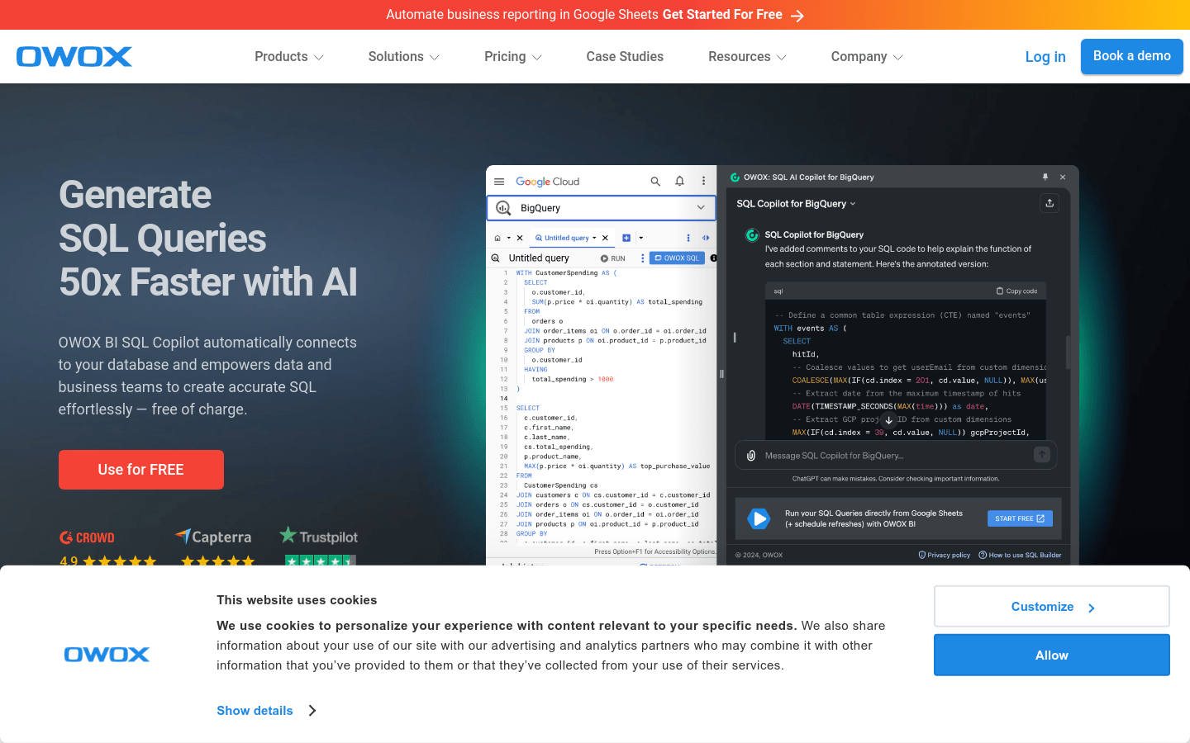Click the RUN play button in query editor
The image size is (1190, 743).
pyautogui.click(x=612, y=258)
